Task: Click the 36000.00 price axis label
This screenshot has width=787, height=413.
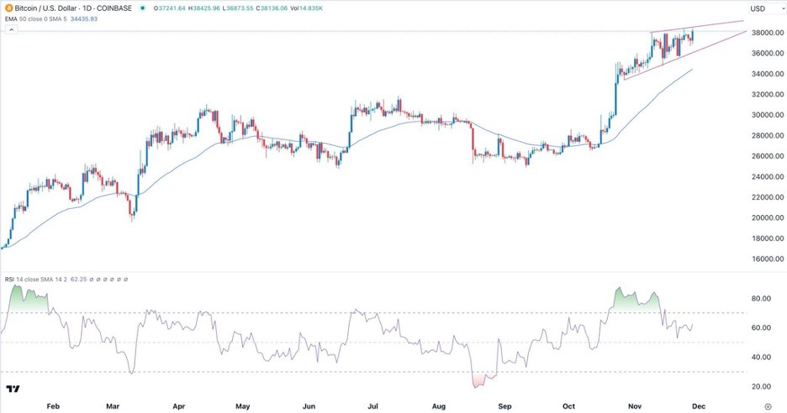Action: (768, 53)
